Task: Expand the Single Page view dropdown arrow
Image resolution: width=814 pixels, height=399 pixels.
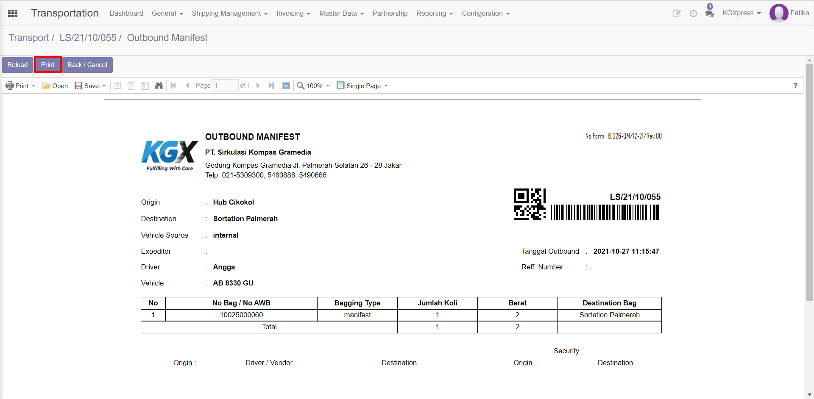Action: tap(386, 86)
